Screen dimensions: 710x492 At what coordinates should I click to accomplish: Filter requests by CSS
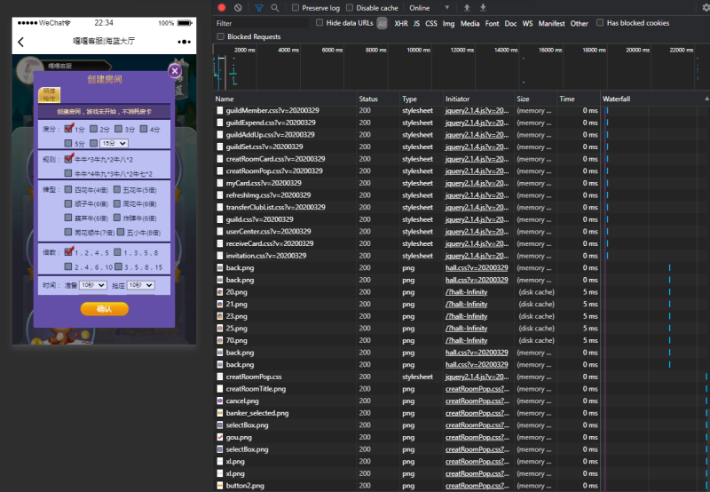(431, 24)
